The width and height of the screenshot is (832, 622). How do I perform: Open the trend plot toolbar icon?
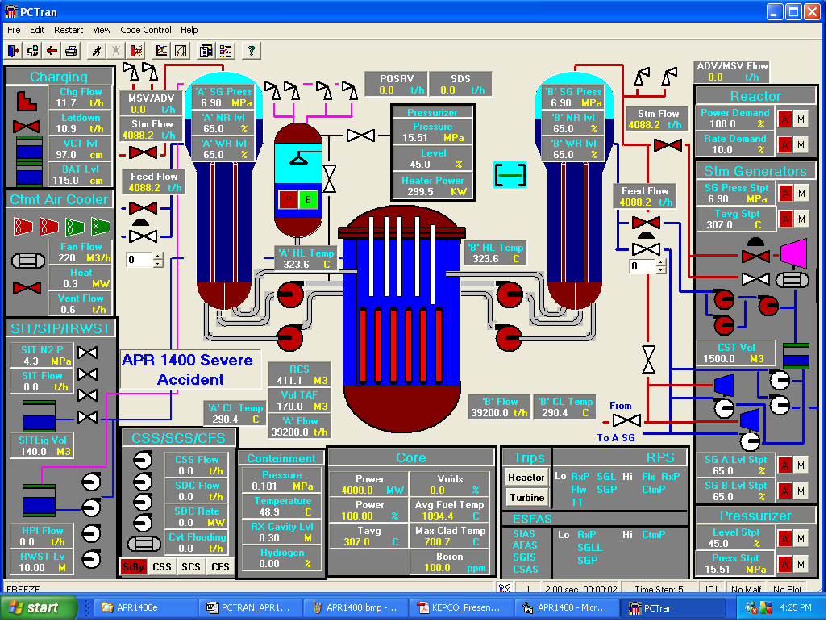pyautogui.click(x=160, y=51)
